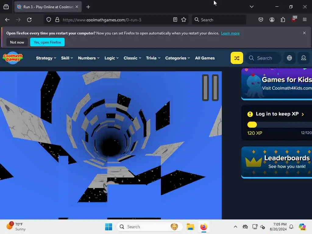The width and height of the screenshot is (312, 234).
Task: Click the Firefox taskbar icon
Action: pos(204,227)
